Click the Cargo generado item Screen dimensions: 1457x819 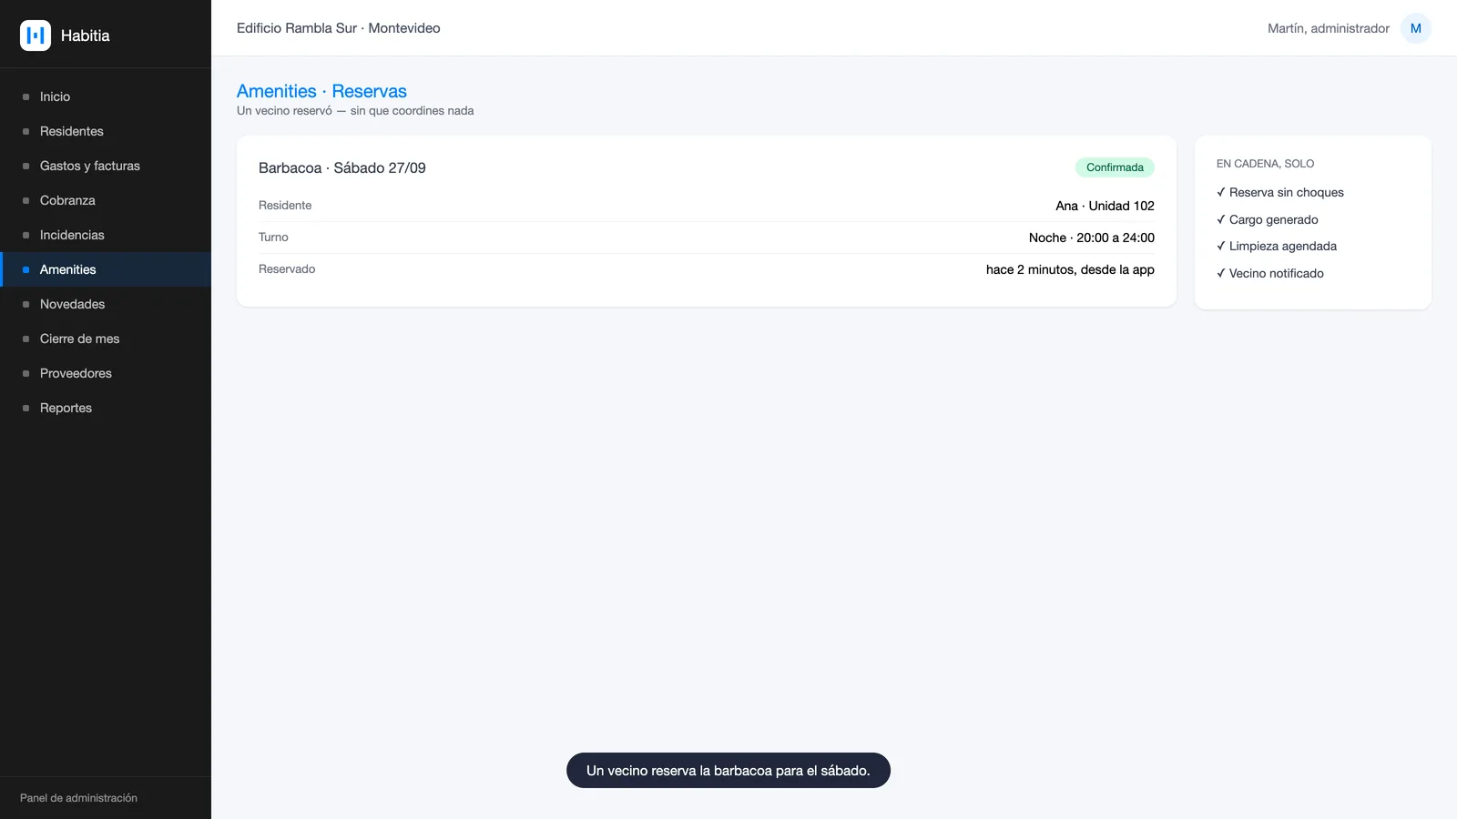pyautogui.click(x=1268, y=219)
